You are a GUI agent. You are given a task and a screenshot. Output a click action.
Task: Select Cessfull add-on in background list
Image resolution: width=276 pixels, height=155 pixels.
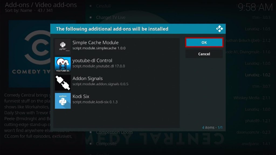coord(103,6)
